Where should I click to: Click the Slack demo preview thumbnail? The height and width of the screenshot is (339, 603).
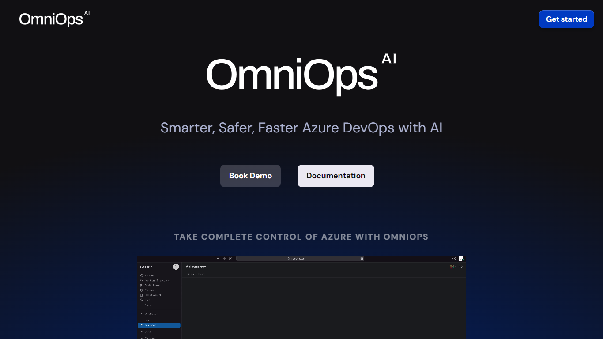coord(301,298)
